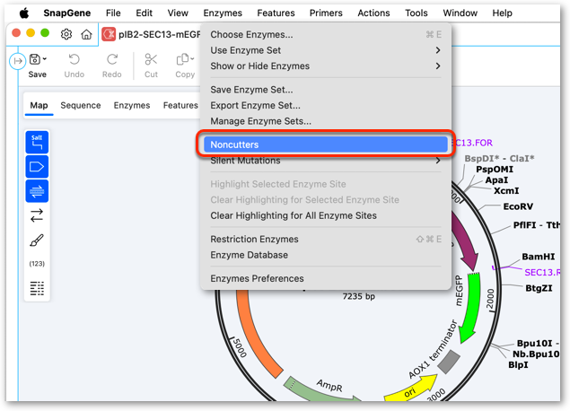Open the Actions menu
The height and width of the screenshot is (411, 570).
tap(373, 13)
